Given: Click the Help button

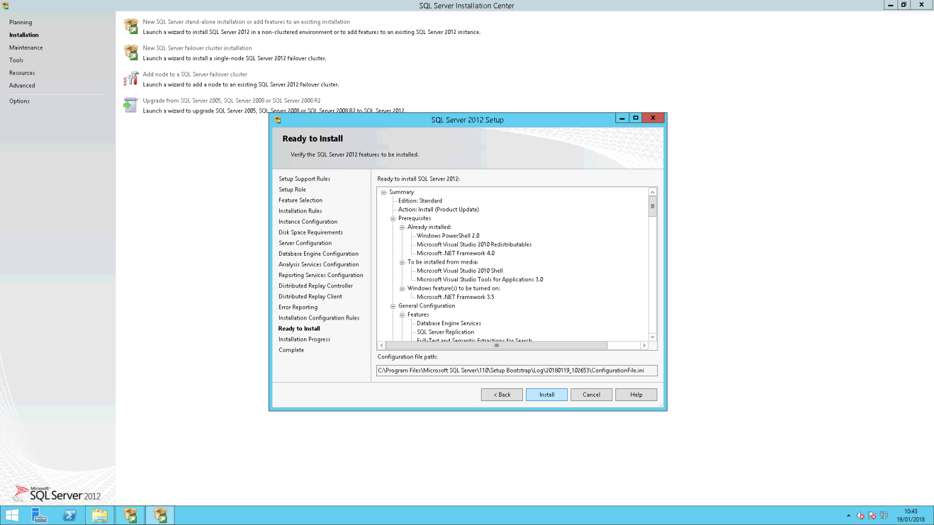Looking at the screenshot, I should tap(636, 395).
